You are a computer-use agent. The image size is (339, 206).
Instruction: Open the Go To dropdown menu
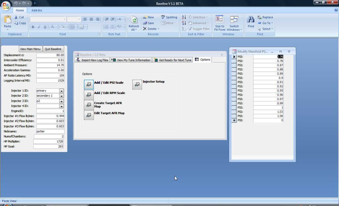(x=266, y=23)
